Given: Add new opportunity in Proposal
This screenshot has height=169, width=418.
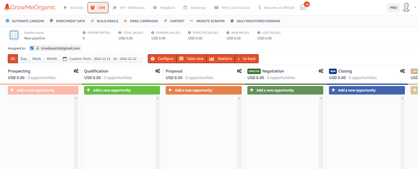Looking at the screenshot, I should [204, 90].
